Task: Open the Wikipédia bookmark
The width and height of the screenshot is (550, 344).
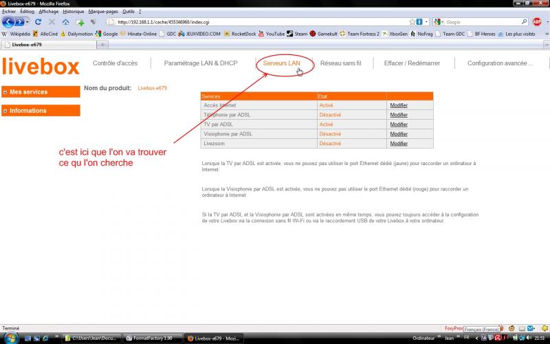Action: click(16, 34)
